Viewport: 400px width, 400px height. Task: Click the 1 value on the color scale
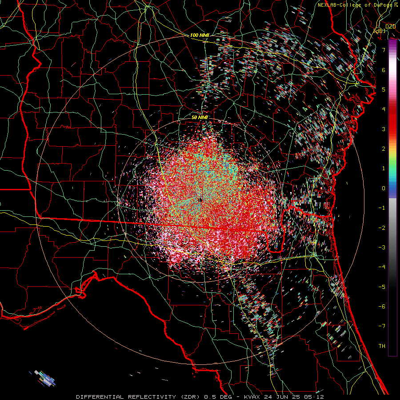pos(384,168)
